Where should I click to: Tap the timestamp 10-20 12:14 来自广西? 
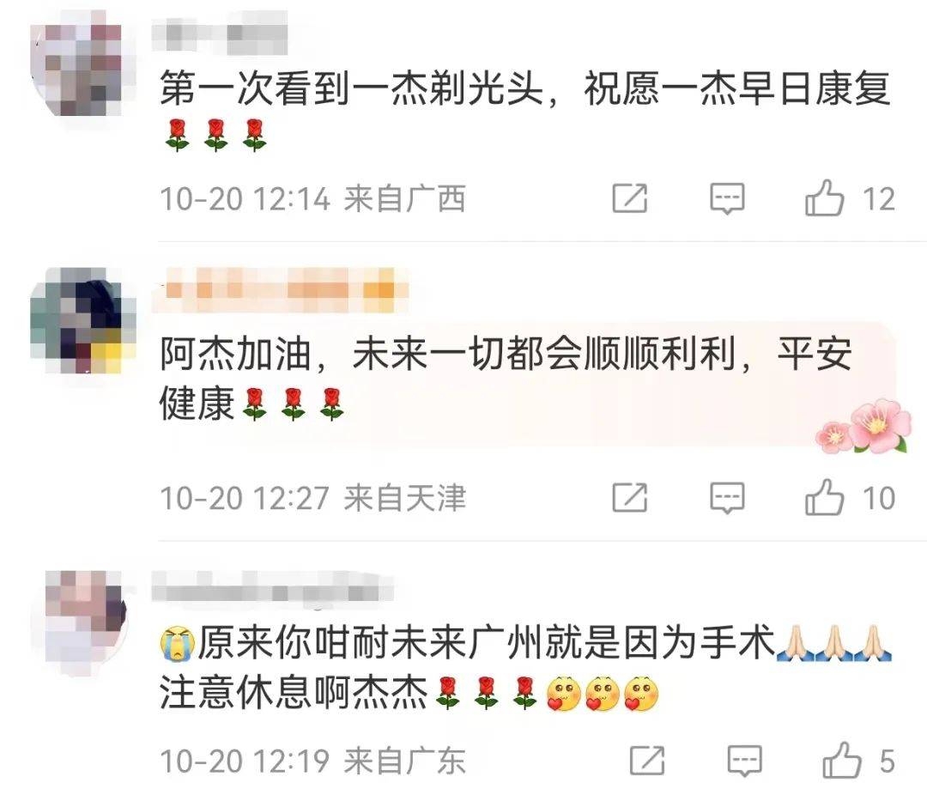[312, 198]
